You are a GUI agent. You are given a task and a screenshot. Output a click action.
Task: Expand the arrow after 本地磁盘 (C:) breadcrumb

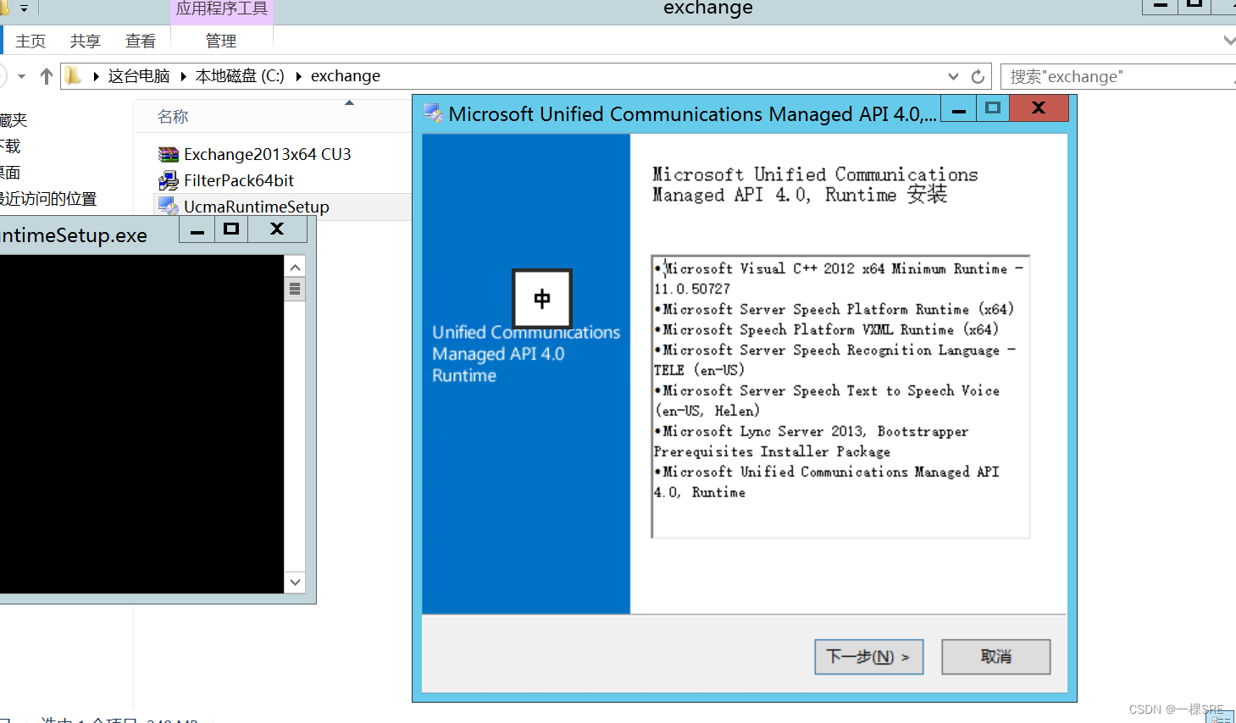click(x=298, y=76)
